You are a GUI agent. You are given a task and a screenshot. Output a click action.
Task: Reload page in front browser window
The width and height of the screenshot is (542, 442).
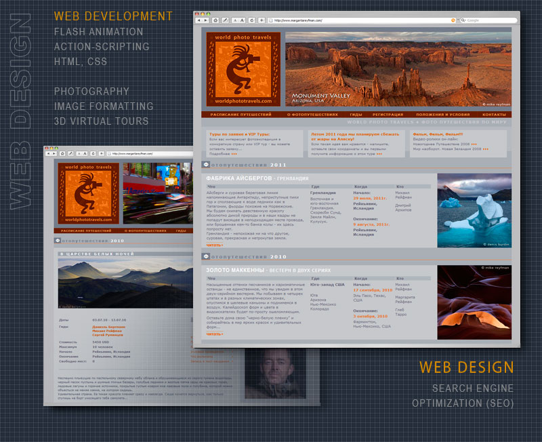[252, 20]
